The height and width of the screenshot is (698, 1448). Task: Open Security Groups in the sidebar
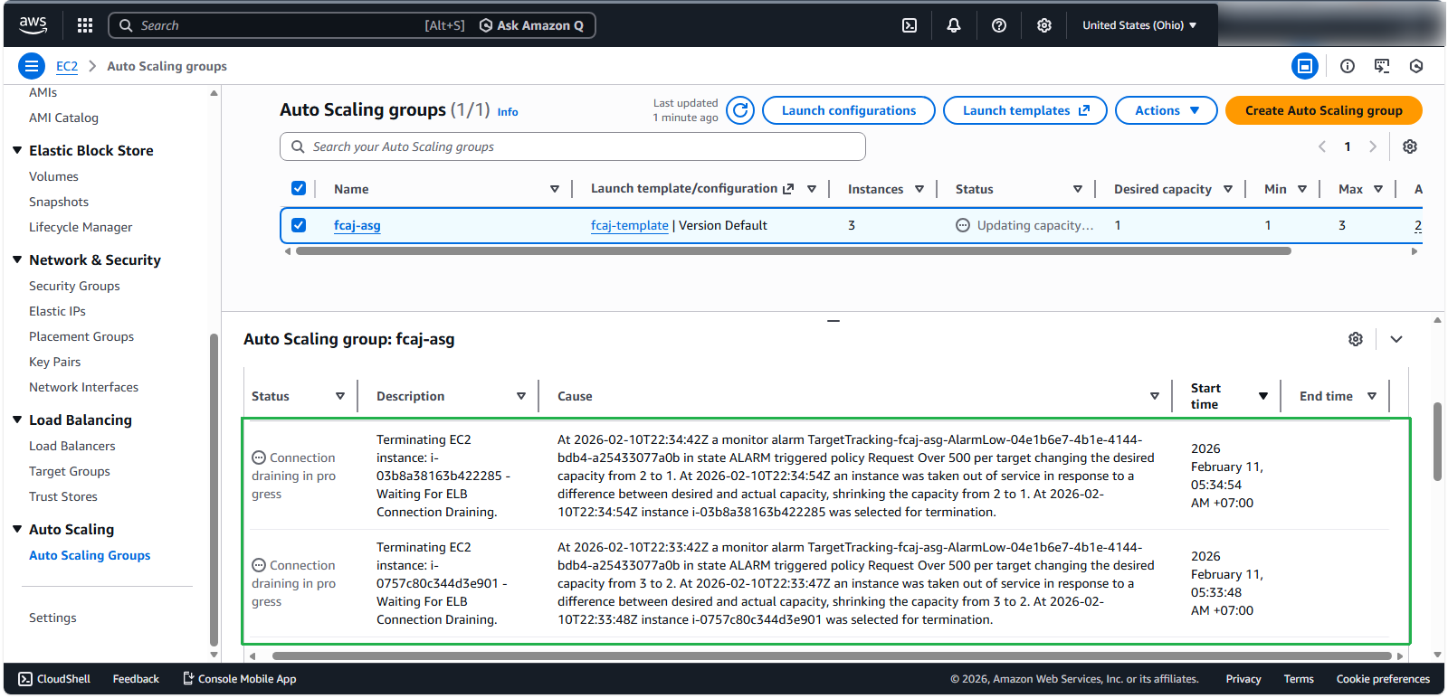click(x=74, y=286)
